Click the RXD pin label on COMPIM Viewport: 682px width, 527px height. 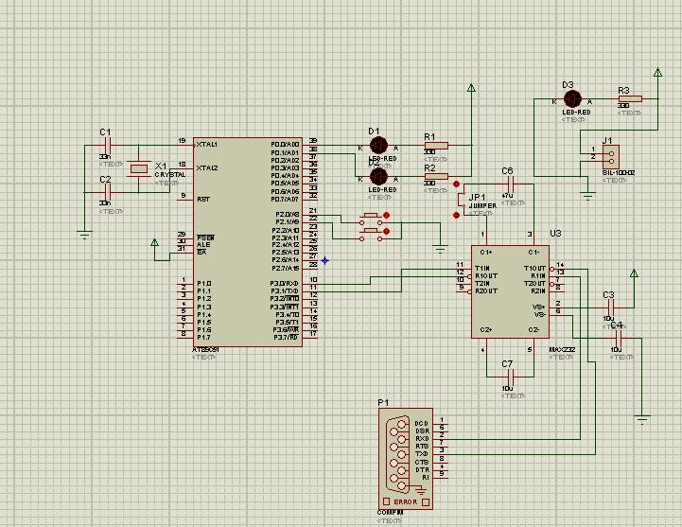pyautogui.click(x=422, y=439)
